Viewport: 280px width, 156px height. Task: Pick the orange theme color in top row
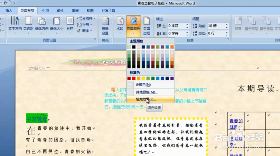tap(172, 47)
